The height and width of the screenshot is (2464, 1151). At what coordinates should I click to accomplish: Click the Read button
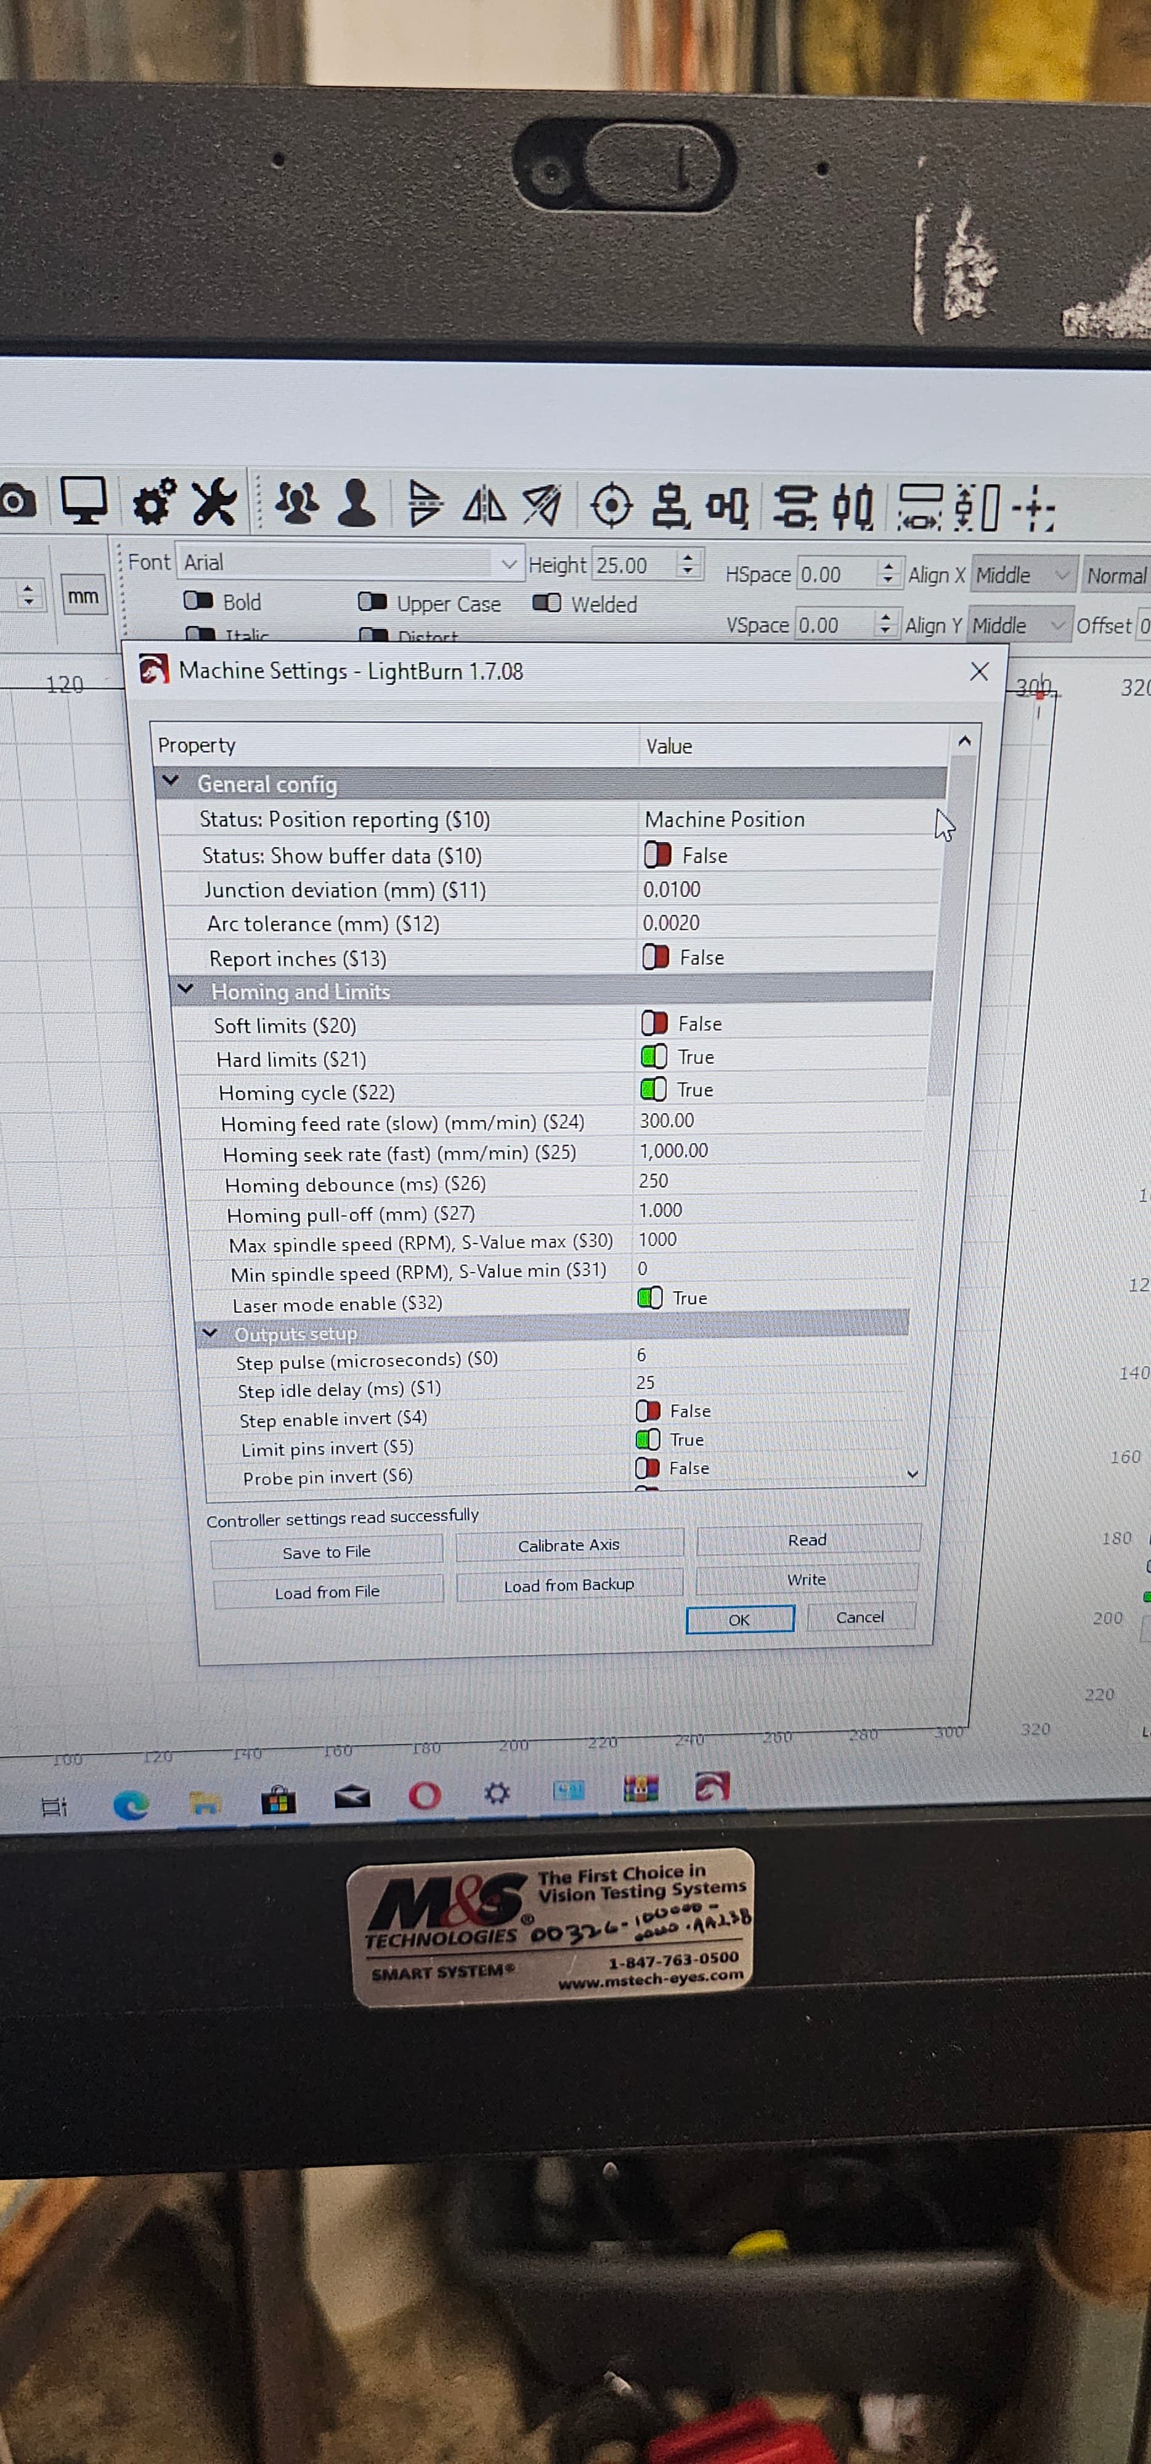(808, 1539)
